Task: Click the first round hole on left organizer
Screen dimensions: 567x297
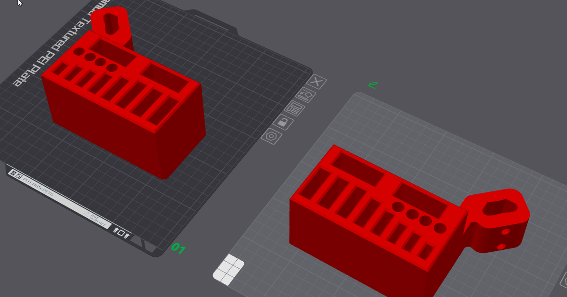Action: [79, 51]
